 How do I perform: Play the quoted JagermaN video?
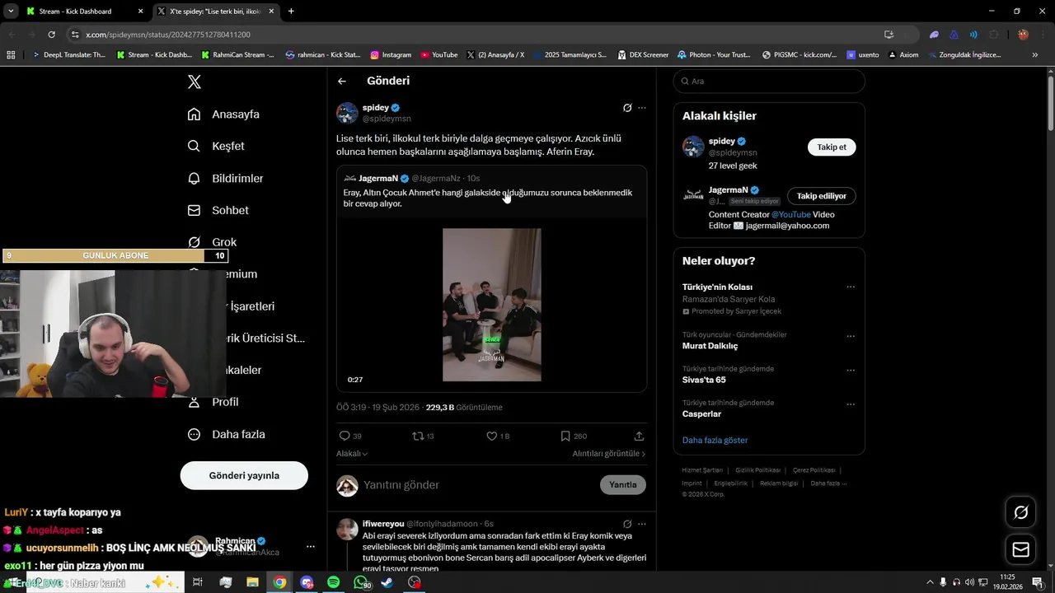tap(492, 305)
